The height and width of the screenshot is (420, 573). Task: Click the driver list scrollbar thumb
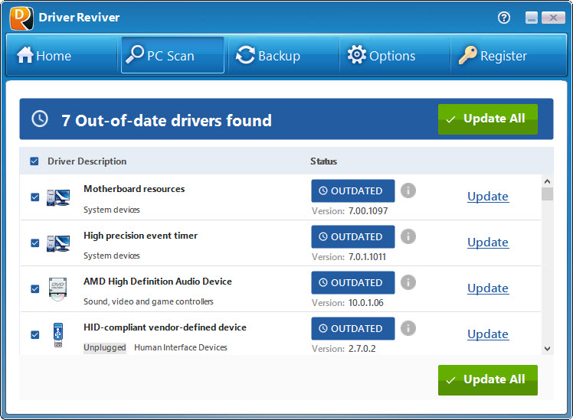tap(547, 194)
